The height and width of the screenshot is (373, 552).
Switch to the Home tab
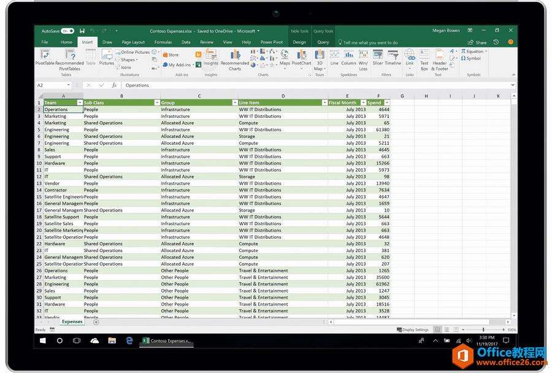pos(66,42)
